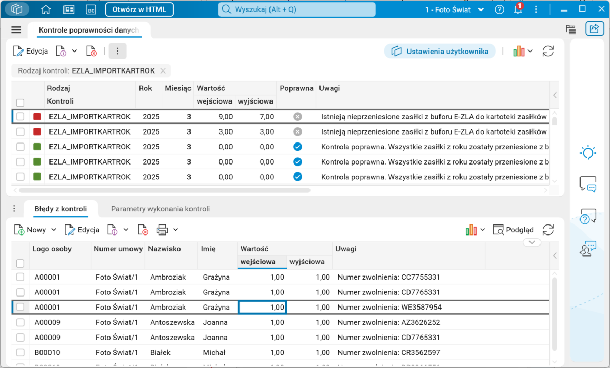The image size is (610, 368).
Task: Refresh the upper controls list
Action: pyautogui.click(x=548, y=51)
